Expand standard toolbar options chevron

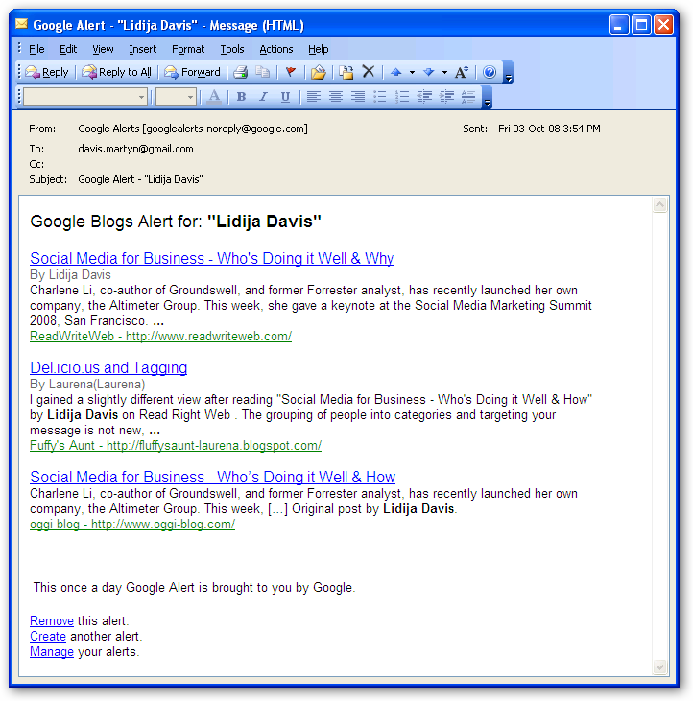[x=508, y=73]
